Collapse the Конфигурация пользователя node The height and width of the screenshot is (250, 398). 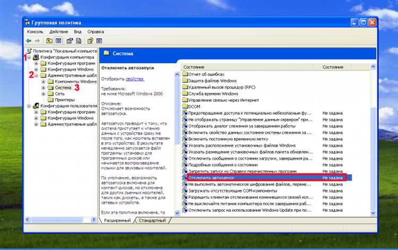[x=29, y=106]
